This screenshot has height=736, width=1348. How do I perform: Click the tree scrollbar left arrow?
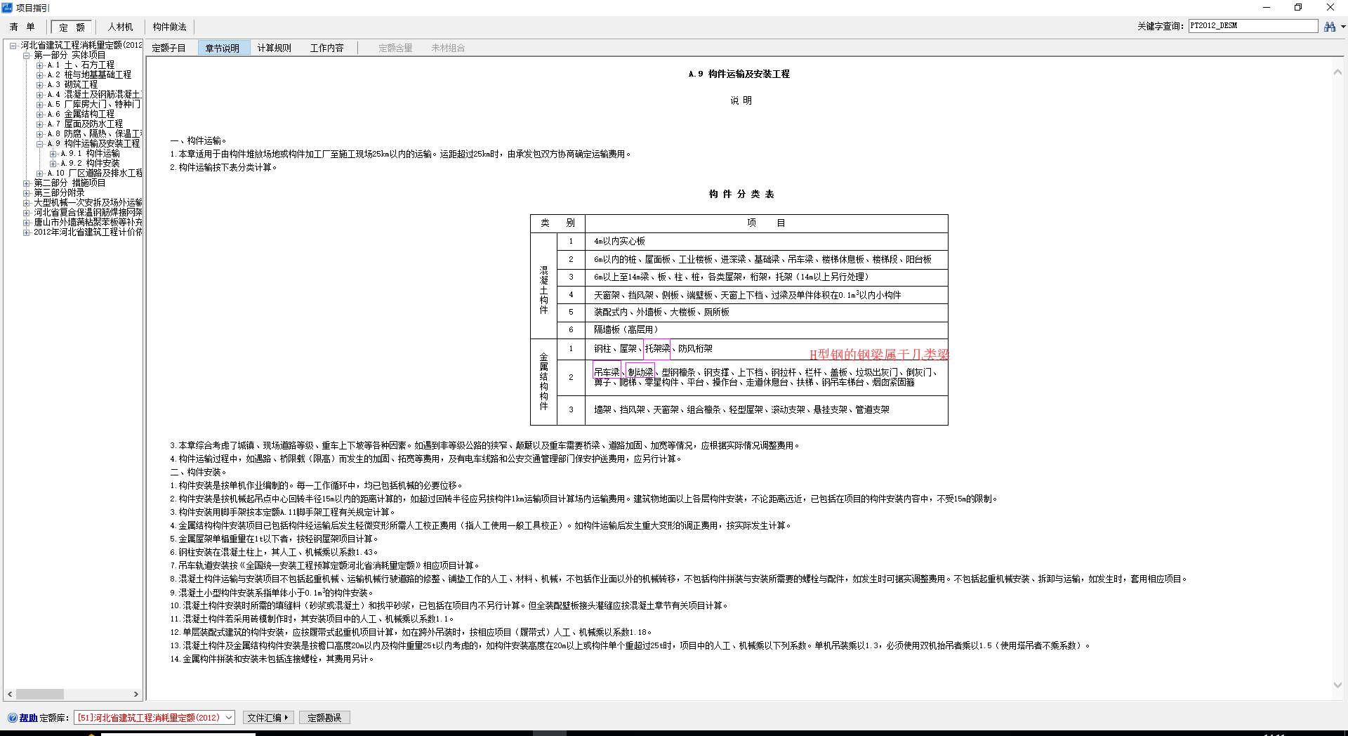[x=10, y=694]
